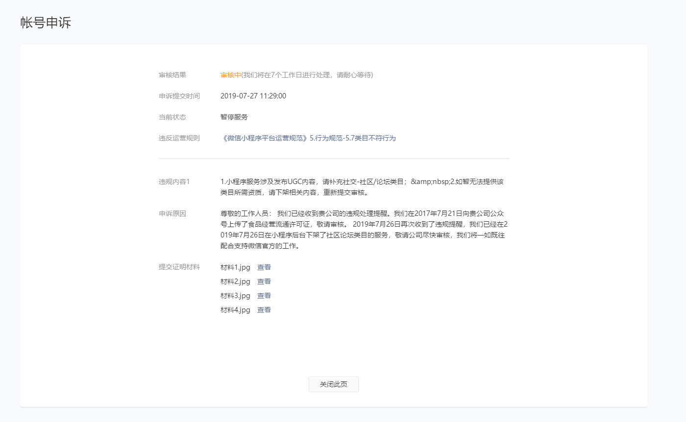Click the appeal text starting 尊敬的工作人员

pyautogui.click(x=364, y=230)
